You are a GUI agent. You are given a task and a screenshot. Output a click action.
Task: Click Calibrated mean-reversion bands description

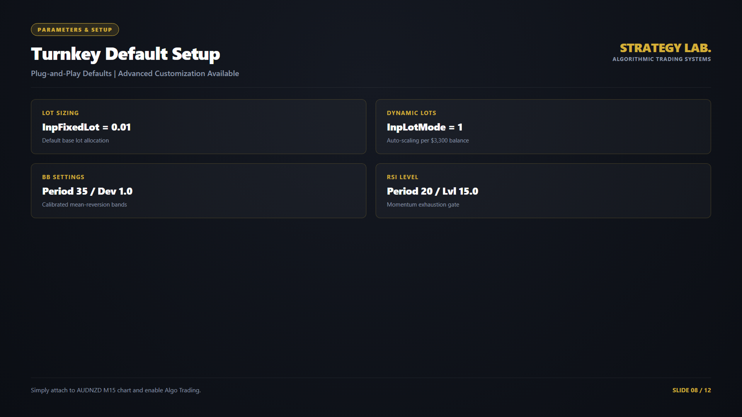tap(84, 205)
